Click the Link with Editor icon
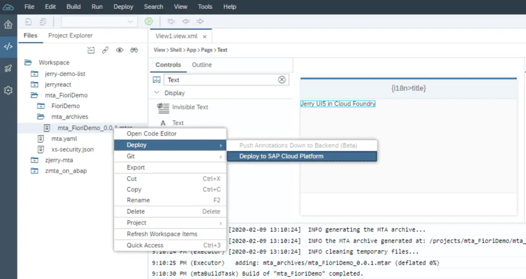This screenshot has height=279, width=526. [105, 50]
